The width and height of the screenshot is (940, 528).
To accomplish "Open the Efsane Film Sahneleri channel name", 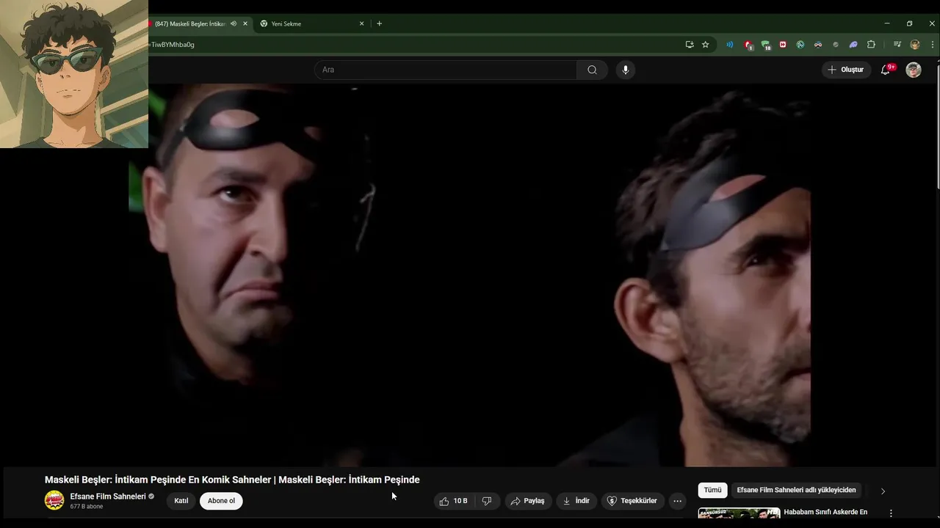I will coord(108,496).
